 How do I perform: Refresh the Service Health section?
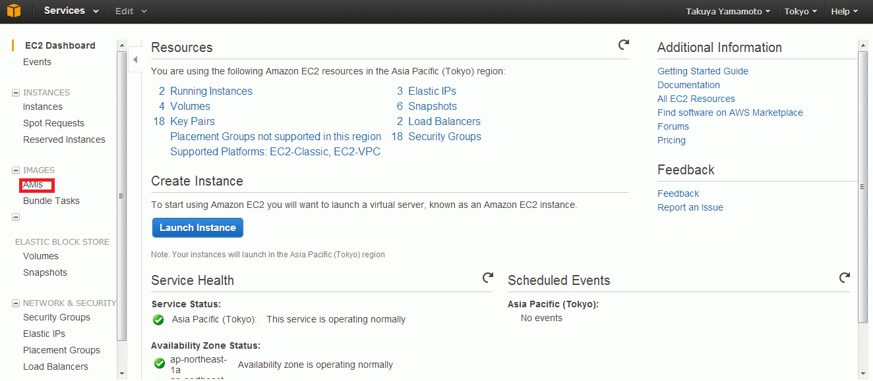tap(488, 278)
